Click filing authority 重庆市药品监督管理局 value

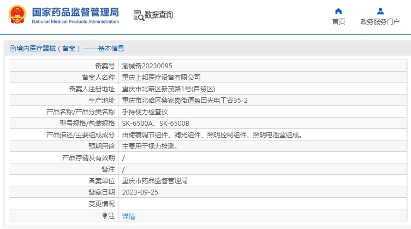[154, 181]
